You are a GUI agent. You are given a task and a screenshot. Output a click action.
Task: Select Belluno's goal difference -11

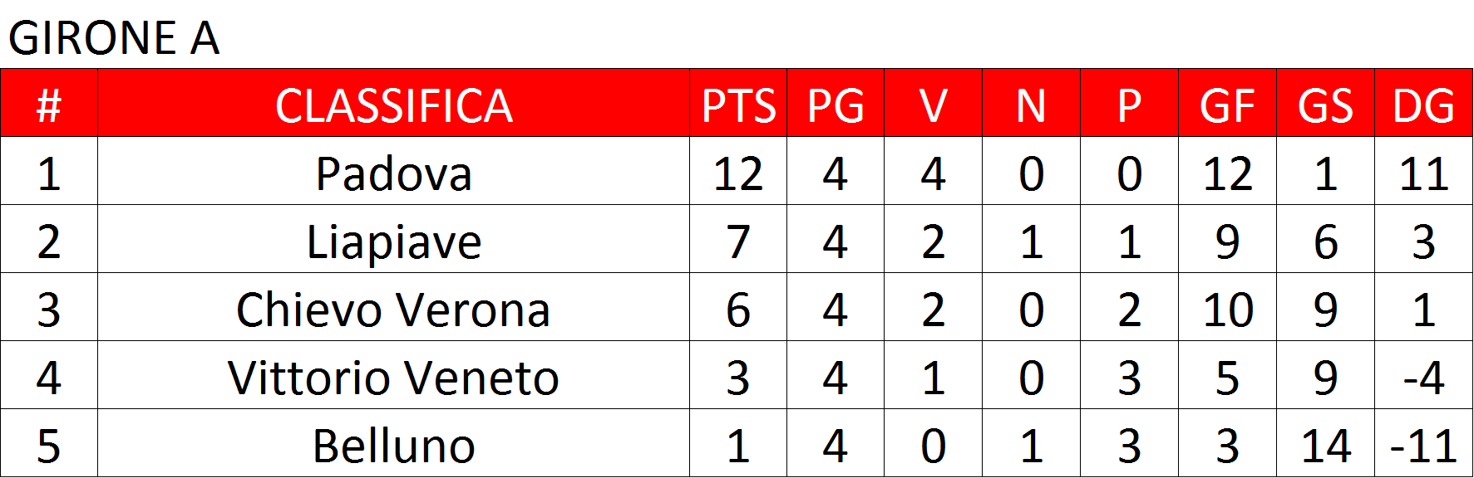pos(1423,446)
